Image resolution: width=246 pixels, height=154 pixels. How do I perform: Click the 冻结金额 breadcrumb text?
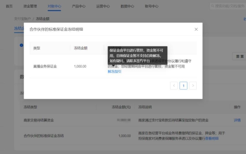coord(43,19)
